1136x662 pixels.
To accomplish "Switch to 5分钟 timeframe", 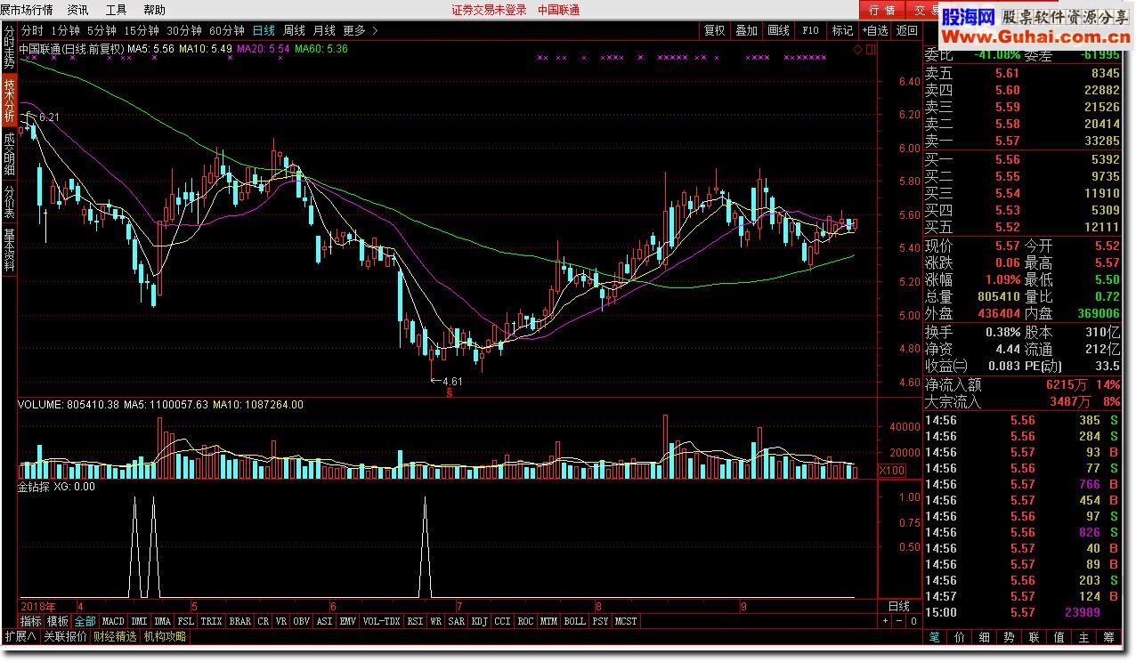I will 101,30.
